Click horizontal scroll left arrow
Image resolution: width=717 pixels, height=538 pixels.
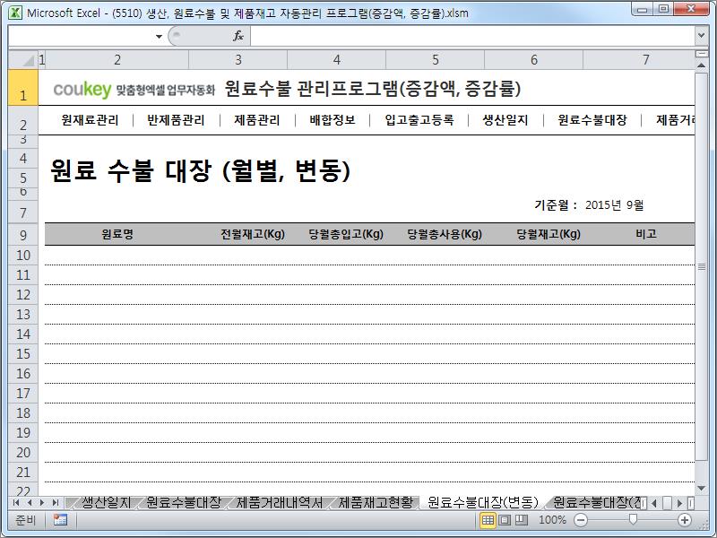(654, 503)
